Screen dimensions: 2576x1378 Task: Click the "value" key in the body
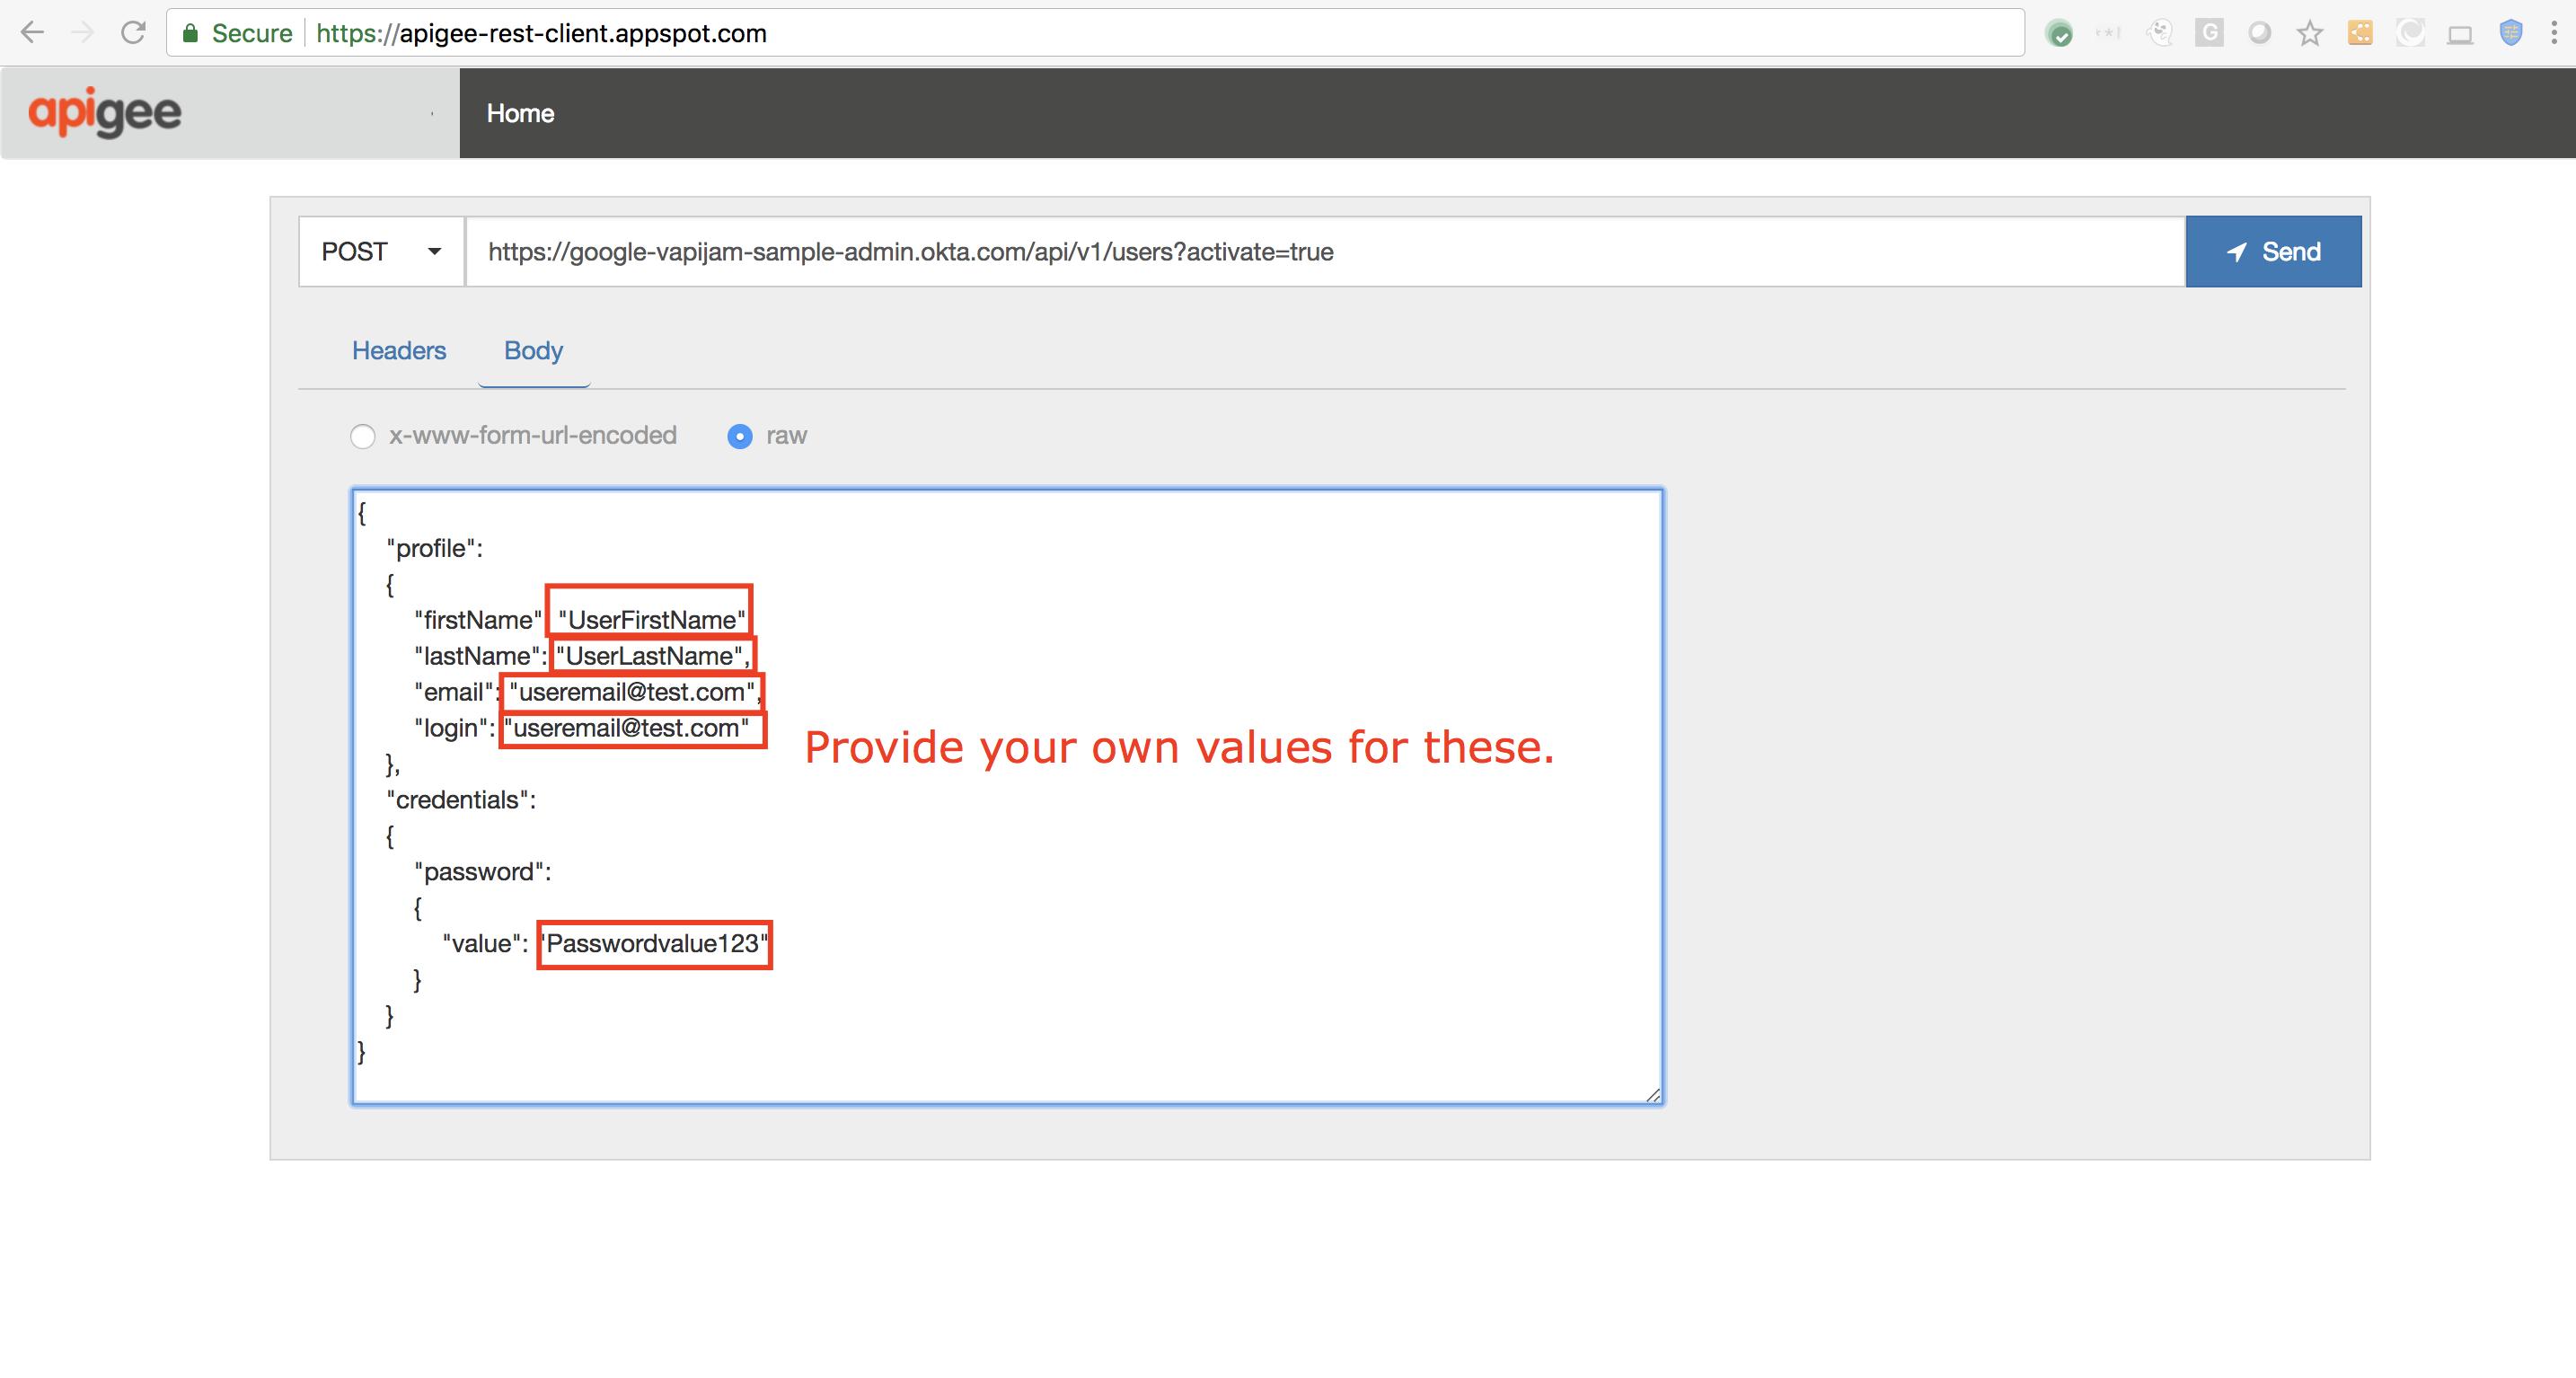(481, 943)
